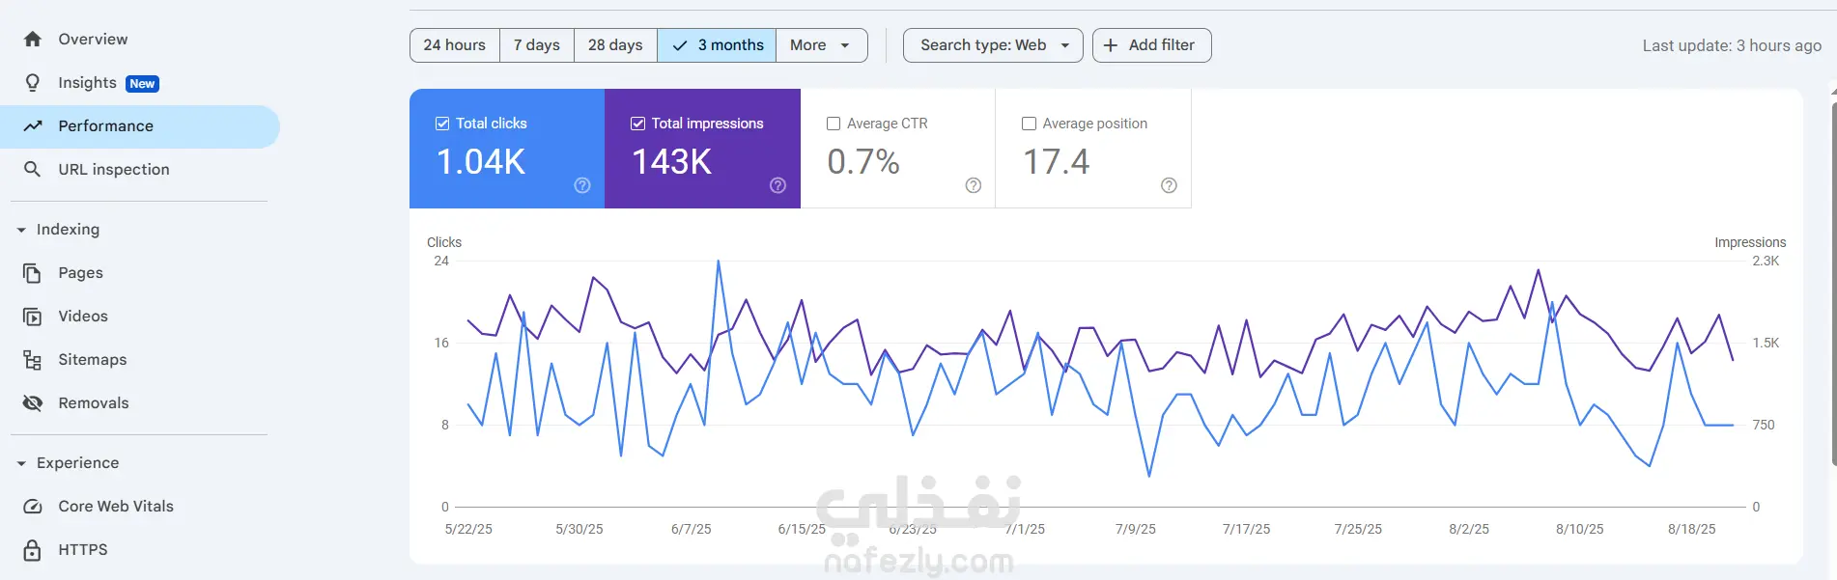Open help for Average position metric

[x=1169, y=185]
